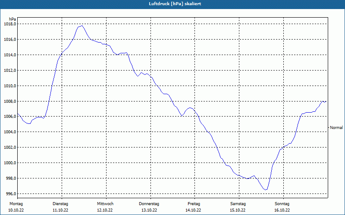Viewport: 345px width, 215px height.
Task: Click the 1006,0 axis value
Action: [10, 117]
